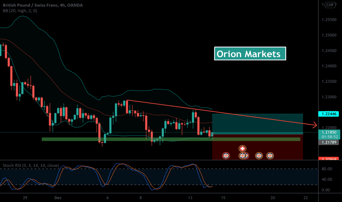Click the 1.25000 price axis label

pyautogui.click(x=329, y=35)
